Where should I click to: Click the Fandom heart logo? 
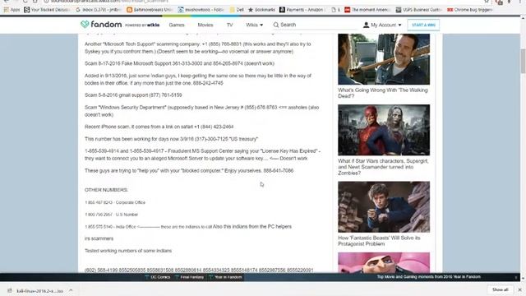[85, 24]
